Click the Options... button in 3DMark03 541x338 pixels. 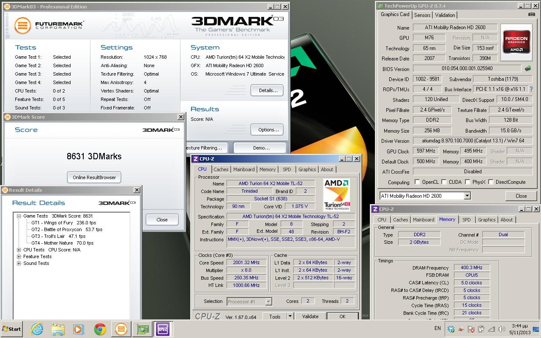click(267, 130)
